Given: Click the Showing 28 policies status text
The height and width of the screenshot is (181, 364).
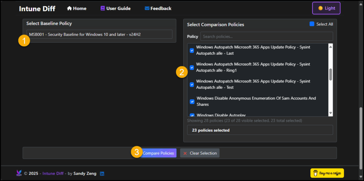Looking at the screenshot, I should point(245,121).
